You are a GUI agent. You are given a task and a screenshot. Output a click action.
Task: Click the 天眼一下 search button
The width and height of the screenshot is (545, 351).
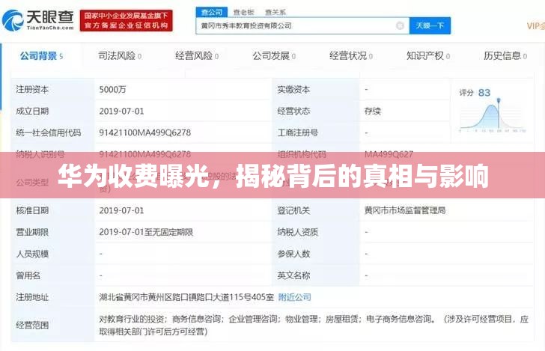pyautogui.click(x=430, y=25)
